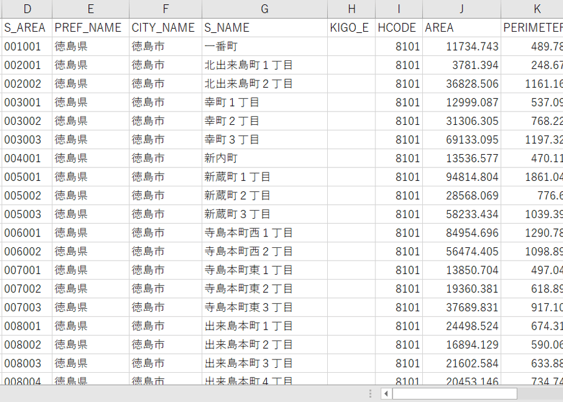Image resolution: width=563 pixels, height=402 pixels.
Task: Select column D header
Action: coord(27,9)
